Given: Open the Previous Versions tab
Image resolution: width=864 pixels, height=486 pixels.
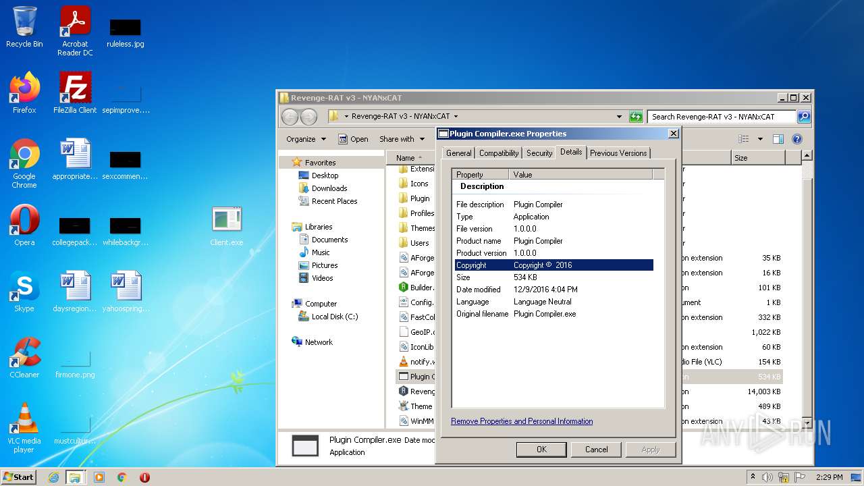Looking at the screenshot, I should pos(618,153).
